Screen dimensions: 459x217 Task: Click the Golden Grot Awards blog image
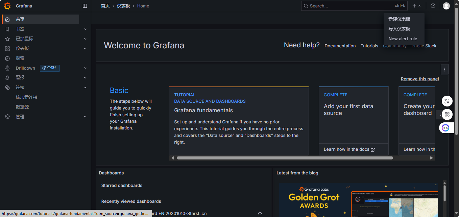[359, 200]
